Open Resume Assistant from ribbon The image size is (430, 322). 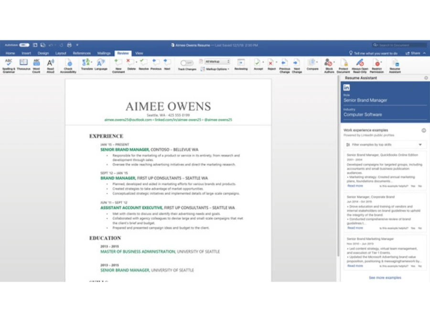(x=395, y=66)
